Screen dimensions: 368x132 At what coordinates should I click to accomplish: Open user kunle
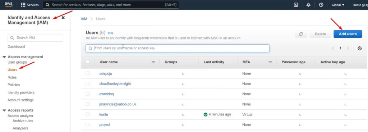click(103, 115)
